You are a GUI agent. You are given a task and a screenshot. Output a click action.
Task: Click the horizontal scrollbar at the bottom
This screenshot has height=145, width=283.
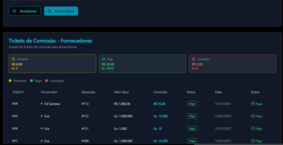tap(239, 144)
